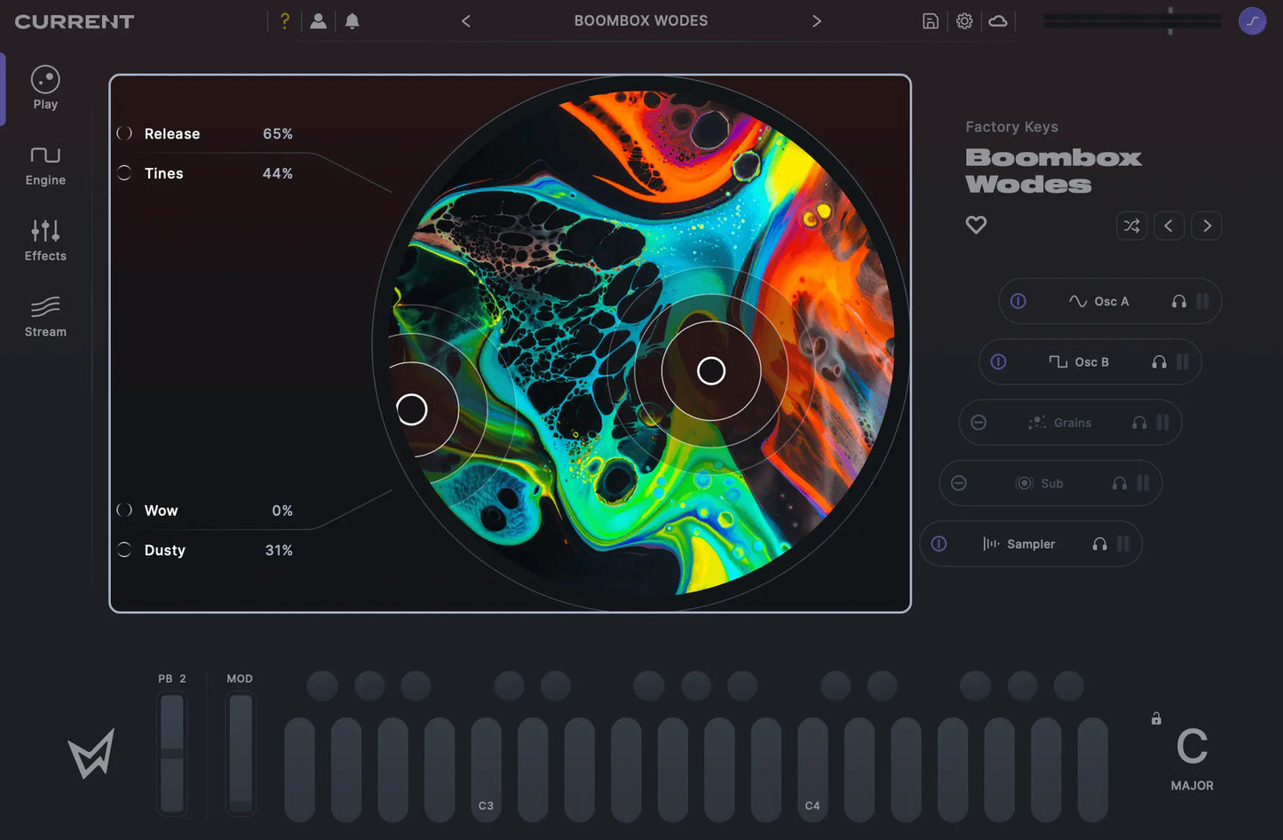This screenshot has height=840, width=1283.
Task: Enable the Grains layer
Action: pyautogui.click(x=978, y=423)
